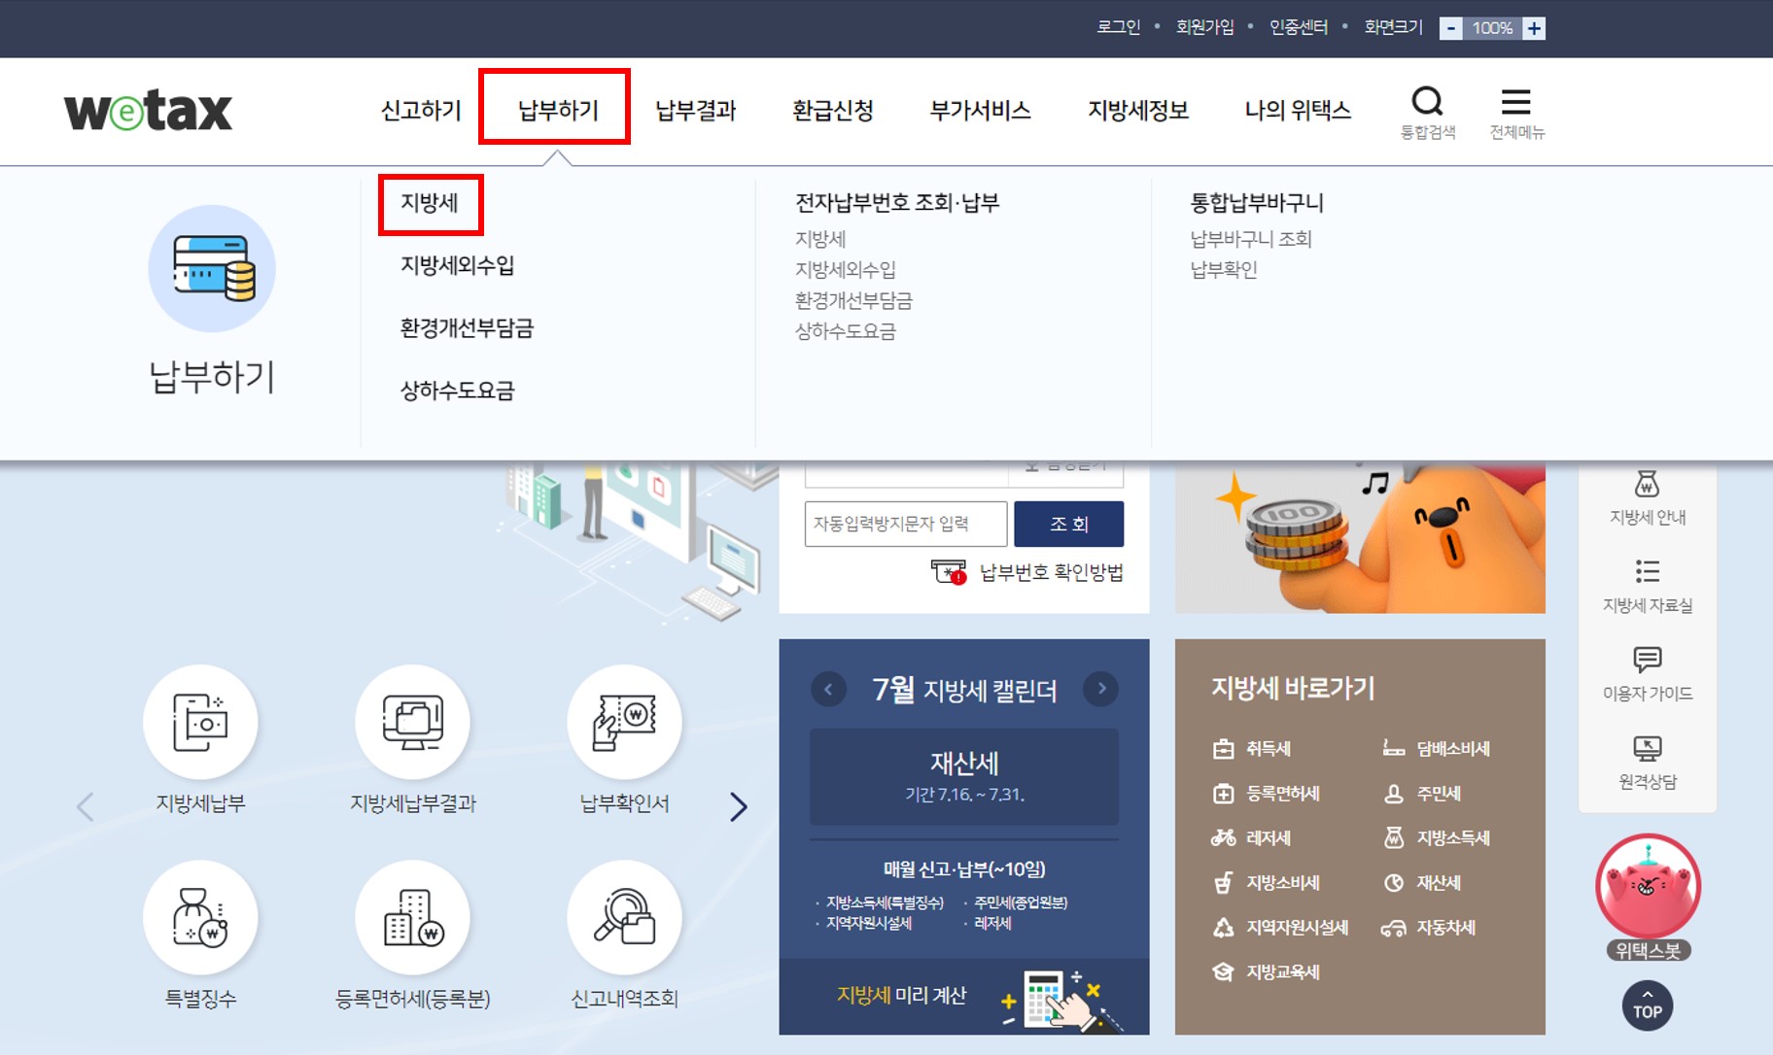Open 원격상담 sidebar icon

(1648, 764)
